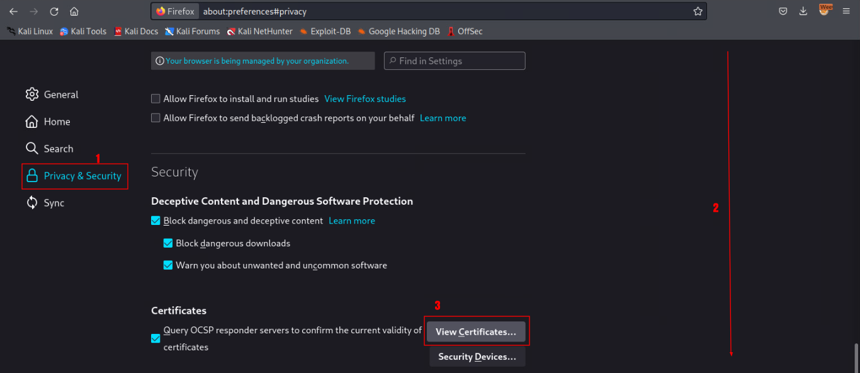
Task: Reload the current page
Action: pyautogui.click(x=54, y=11)
